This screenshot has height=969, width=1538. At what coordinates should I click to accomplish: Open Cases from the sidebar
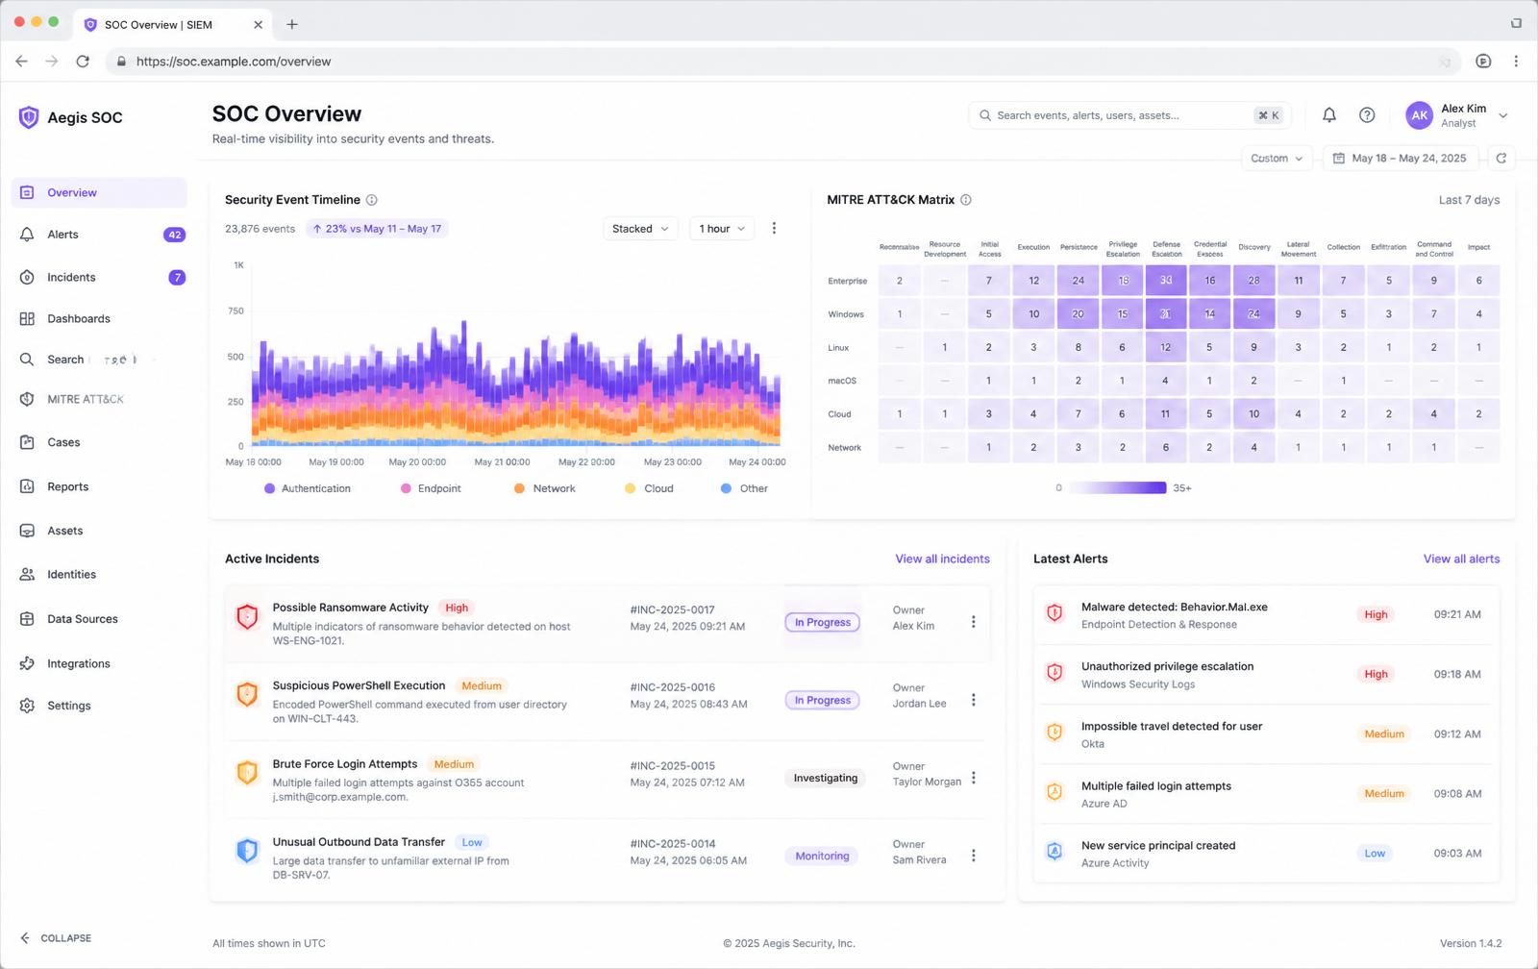click(99, 442)
